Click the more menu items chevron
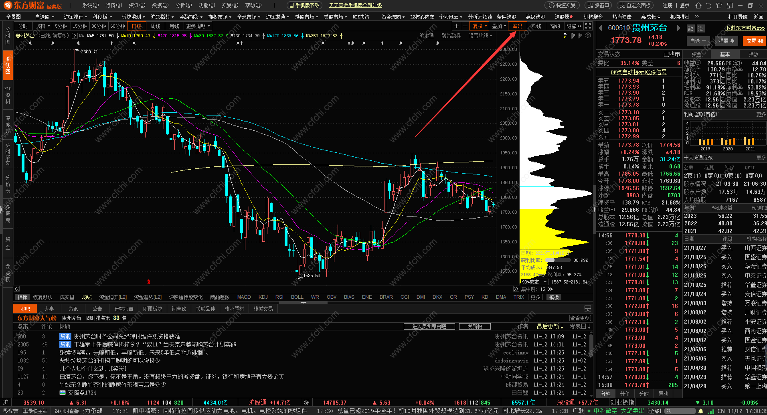This screenshot has height=415, width=767. pos(697,17)
